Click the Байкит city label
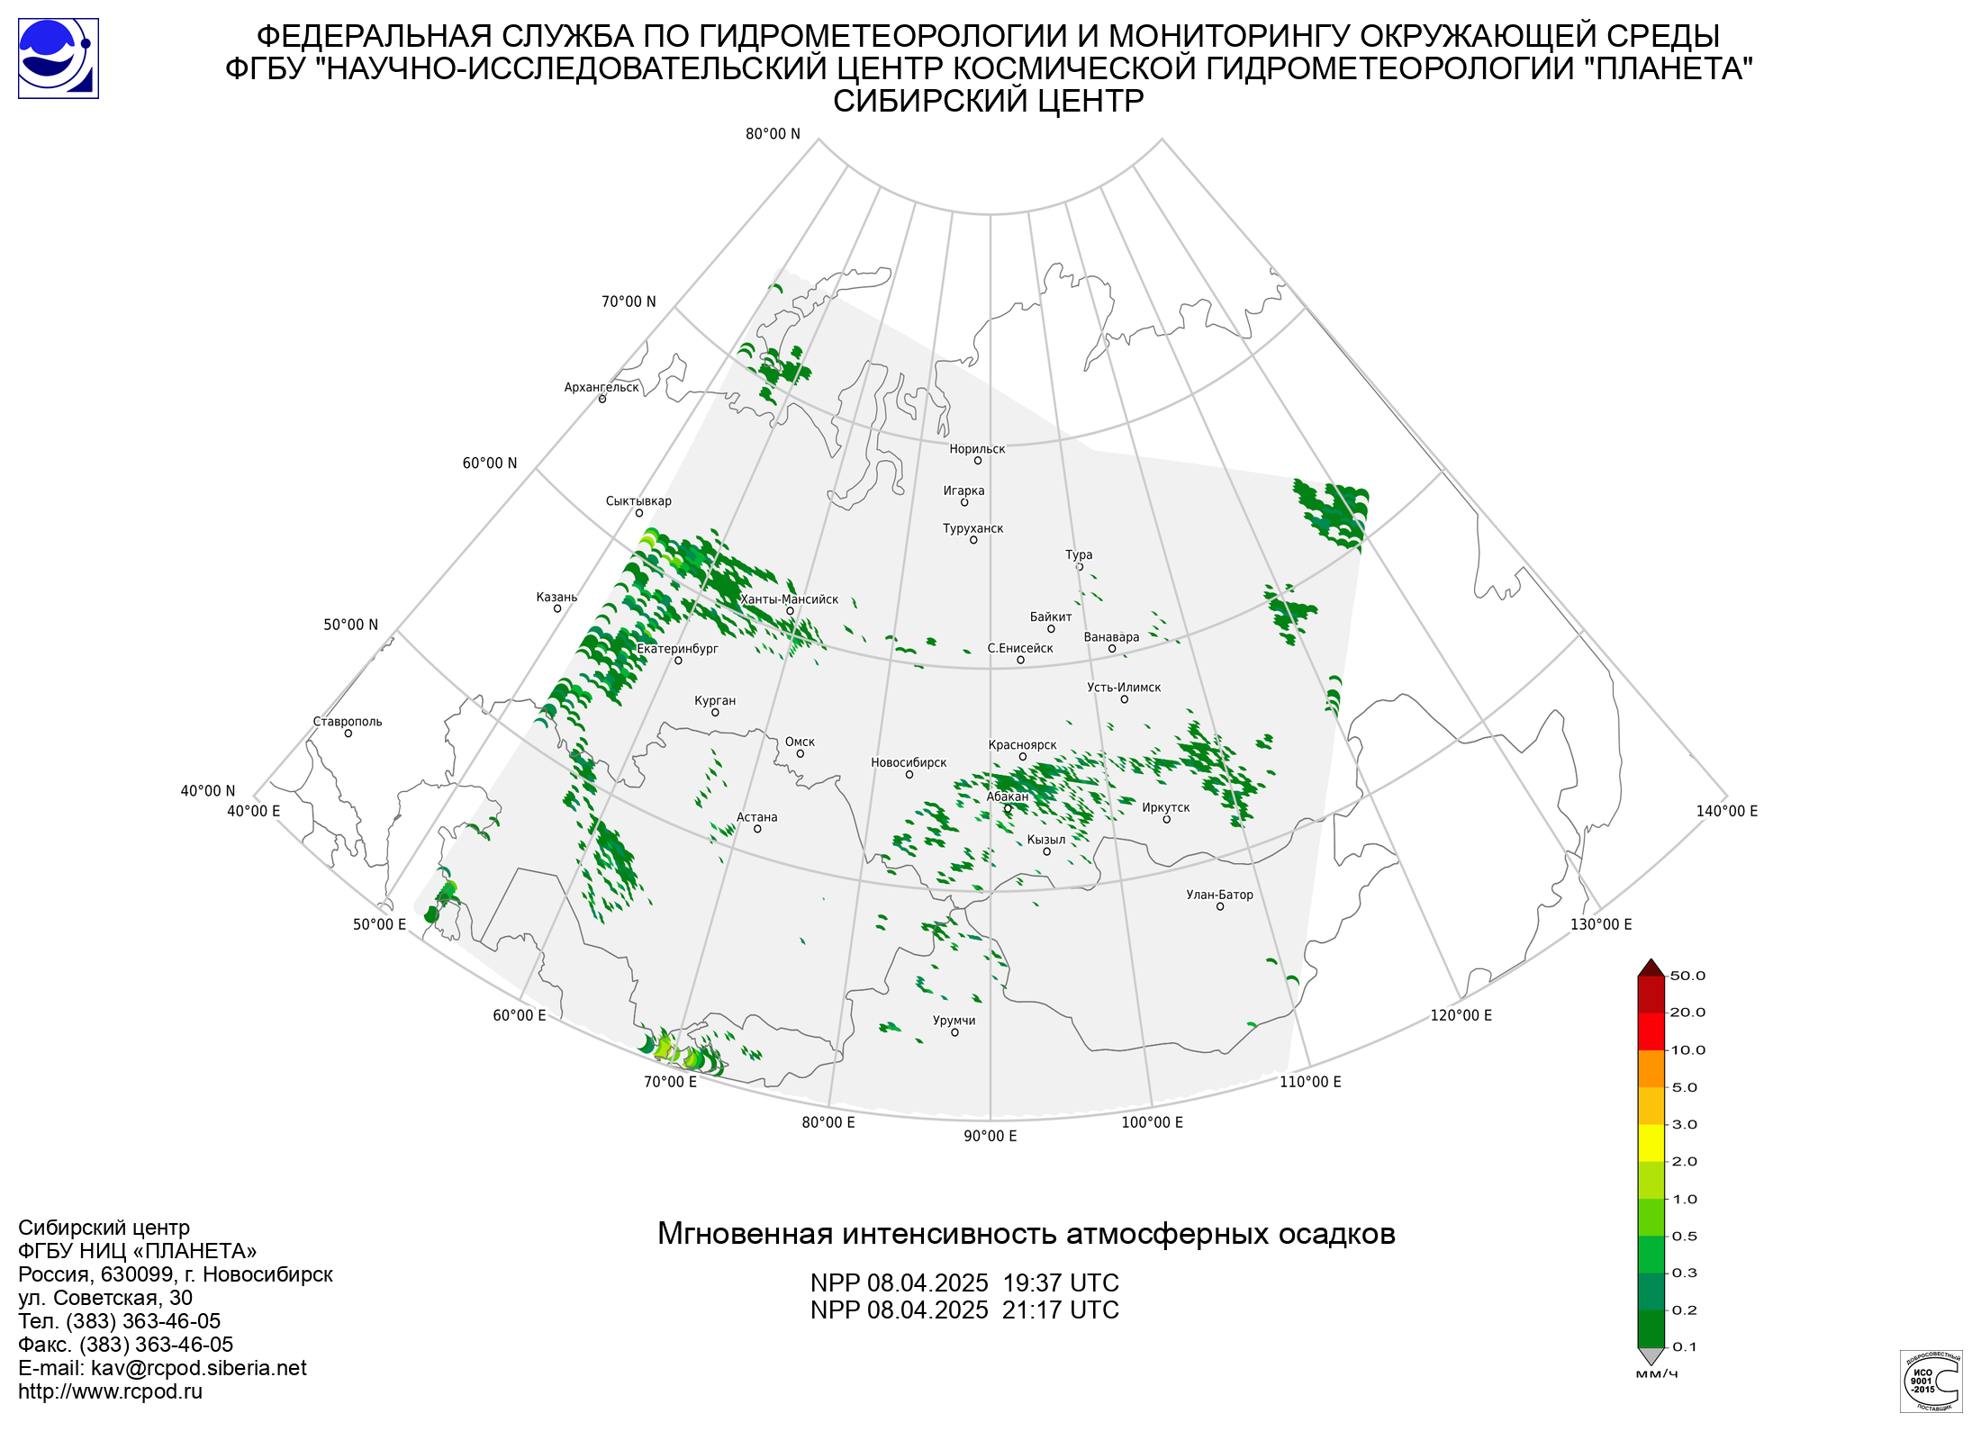The image size is (1981, 1440). 1051,617
